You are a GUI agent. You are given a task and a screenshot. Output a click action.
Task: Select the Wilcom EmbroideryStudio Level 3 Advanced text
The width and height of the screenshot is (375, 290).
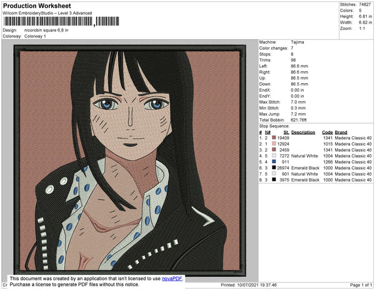(x=47, y=13)
